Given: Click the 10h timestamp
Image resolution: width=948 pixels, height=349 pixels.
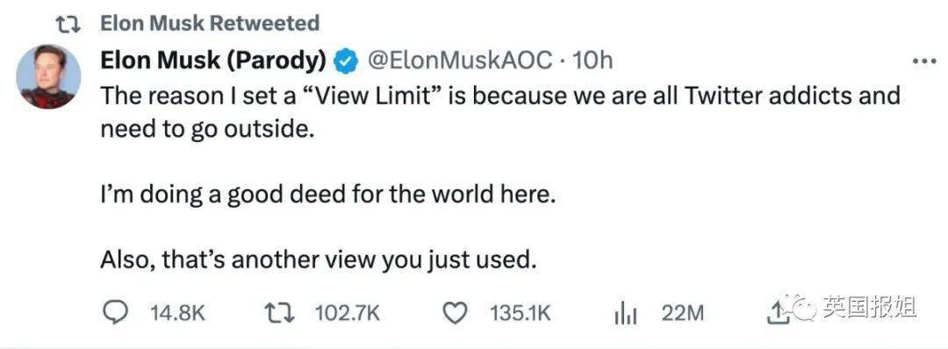Looking at the screenshot, I should click(592, 61).
